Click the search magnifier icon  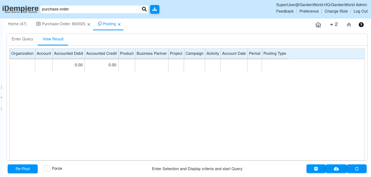pyautogui.click(x=144, y=9)
